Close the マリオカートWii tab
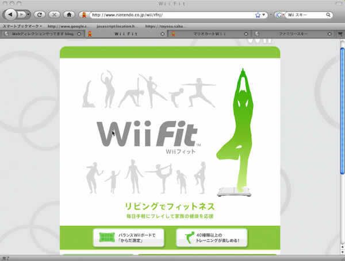345x261 pixels. [x=246, y=34]
